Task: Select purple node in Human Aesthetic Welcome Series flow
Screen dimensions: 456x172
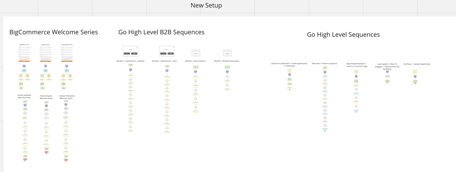Action: (x=25, y=105)
